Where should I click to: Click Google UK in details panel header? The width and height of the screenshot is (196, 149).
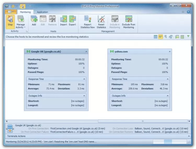click(28, 125)
